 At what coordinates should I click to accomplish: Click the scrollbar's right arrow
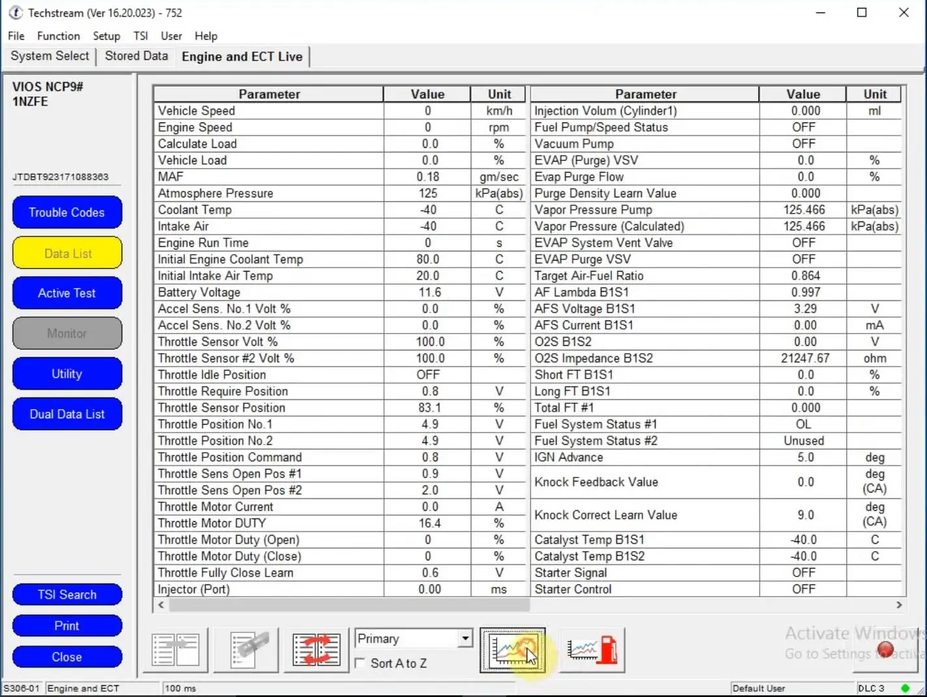tap(899, 605)
